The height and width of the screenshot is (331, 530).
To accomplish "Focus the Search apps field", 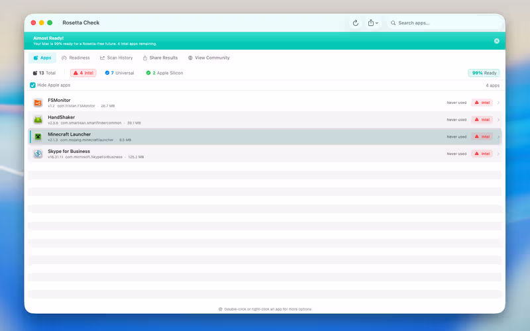I will pyautogui.click(x=444, y=23).
